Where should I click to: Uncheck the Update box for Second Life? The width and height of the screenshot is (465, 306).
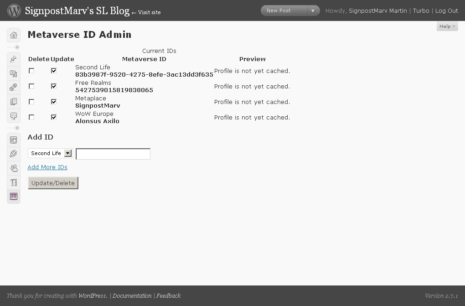[x=54, y=71]
